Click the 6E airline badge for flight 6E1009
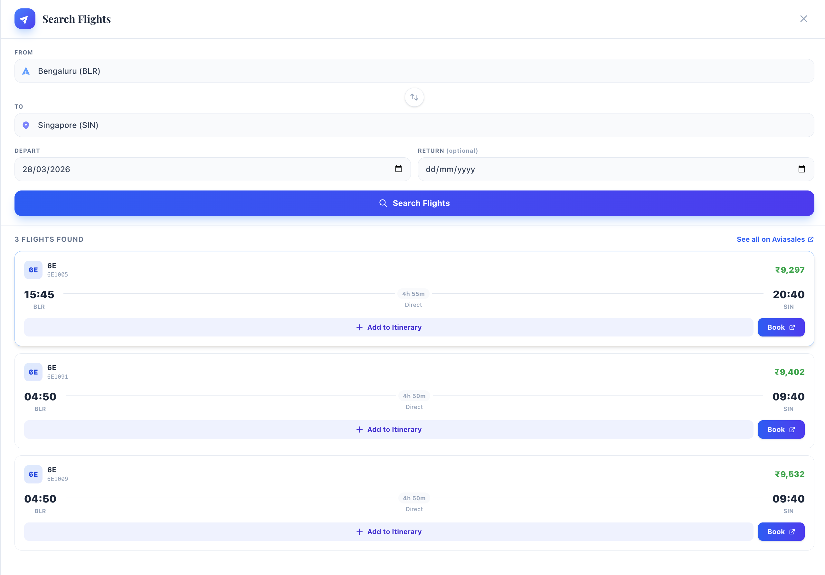 pos(33,474)
